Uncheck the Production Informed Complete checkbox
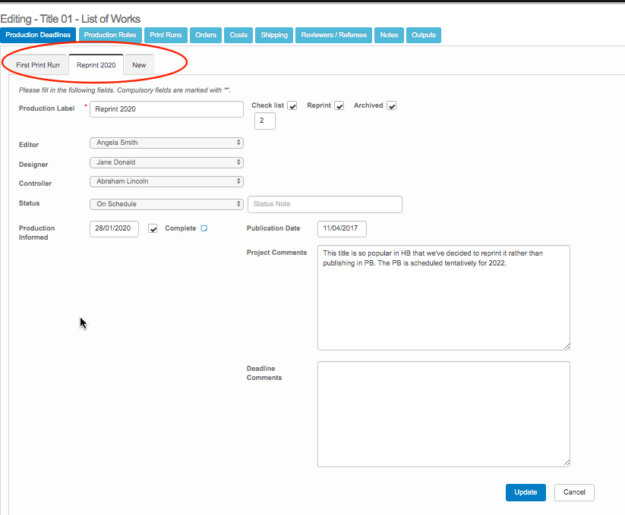The width and height of the screenshot is (625, 515). point(153,228)
